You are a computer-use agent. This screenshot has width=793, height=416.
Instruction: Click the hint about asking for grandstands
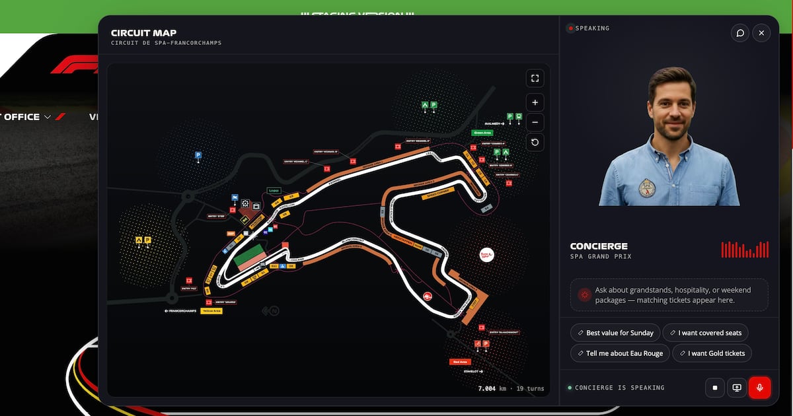[669, 295]
